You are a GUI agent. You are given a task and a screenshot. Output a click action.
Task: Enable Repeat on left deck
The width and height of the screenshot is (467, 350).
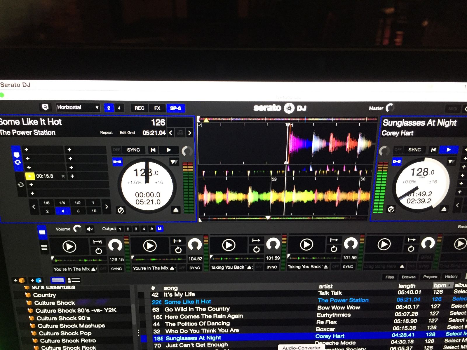tap(106, 133)
